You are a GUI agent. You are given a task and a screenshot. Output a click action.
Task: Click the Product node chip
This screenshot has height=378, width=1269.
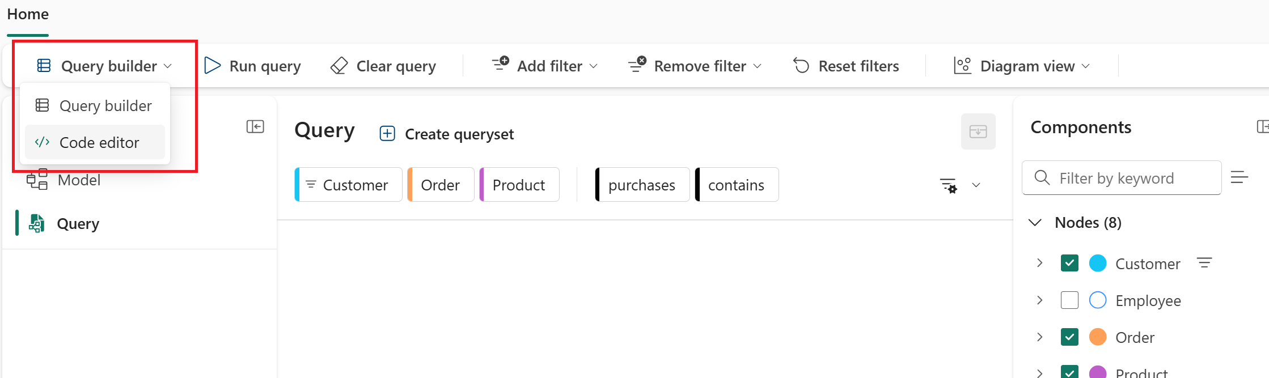coord(519,185)
